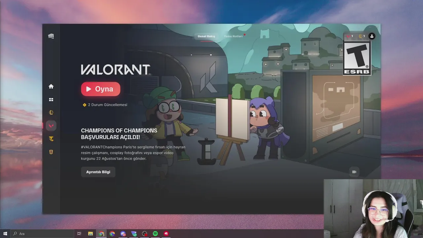This screenshot has height=238, width=423.
Task: Open the status update warning icon
Action: (x=84, y=105)
